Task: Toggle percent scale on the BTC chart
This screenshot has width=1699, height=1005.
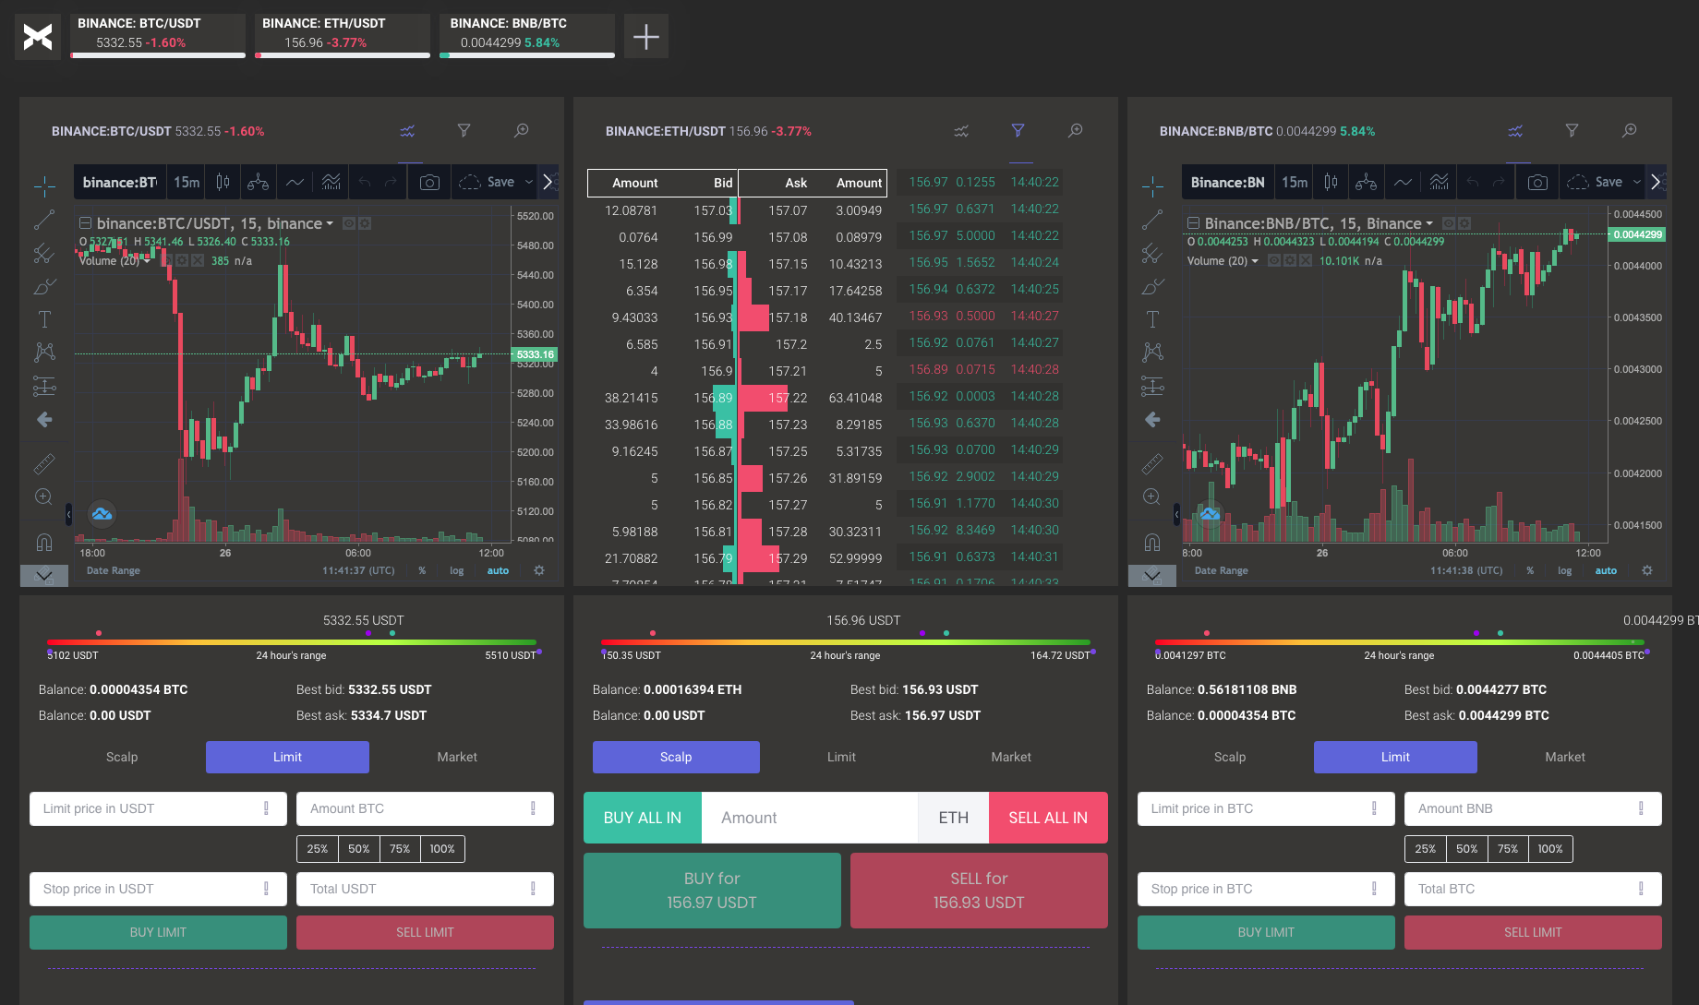Action: click(422, 570)
